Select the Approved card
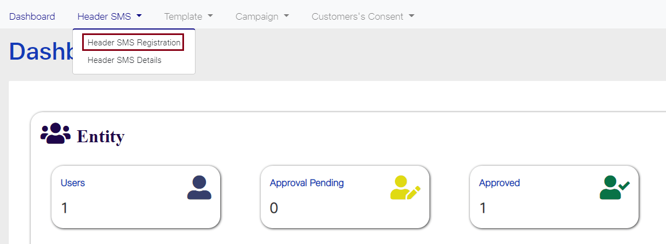Screen dimensions: 666x244 pyautogui.click(x=554, y=197)
